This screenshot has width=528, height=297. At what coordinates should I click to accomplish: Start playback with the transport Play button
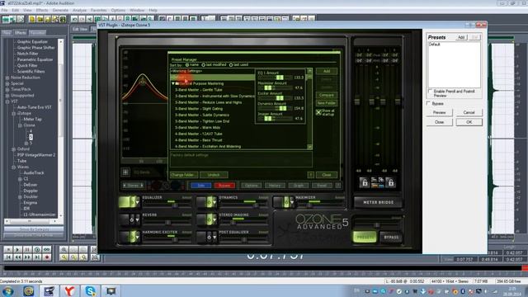pyautogui.click(x=18, y=249)
